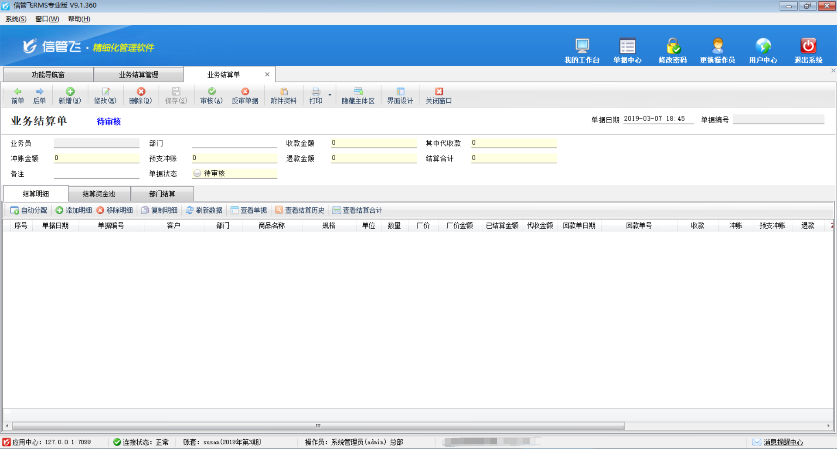The width and height of the screenshot is (837, 449).
Task: Select the 待审核 status radio button
Action: (197, 173)
